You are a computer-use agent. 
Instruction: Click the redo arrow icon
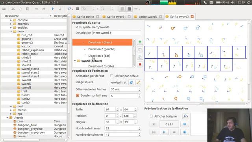(x=44, y=9)
